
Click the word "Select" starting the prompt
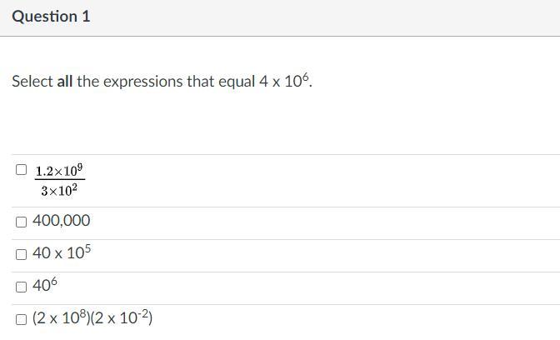point(32,82)
